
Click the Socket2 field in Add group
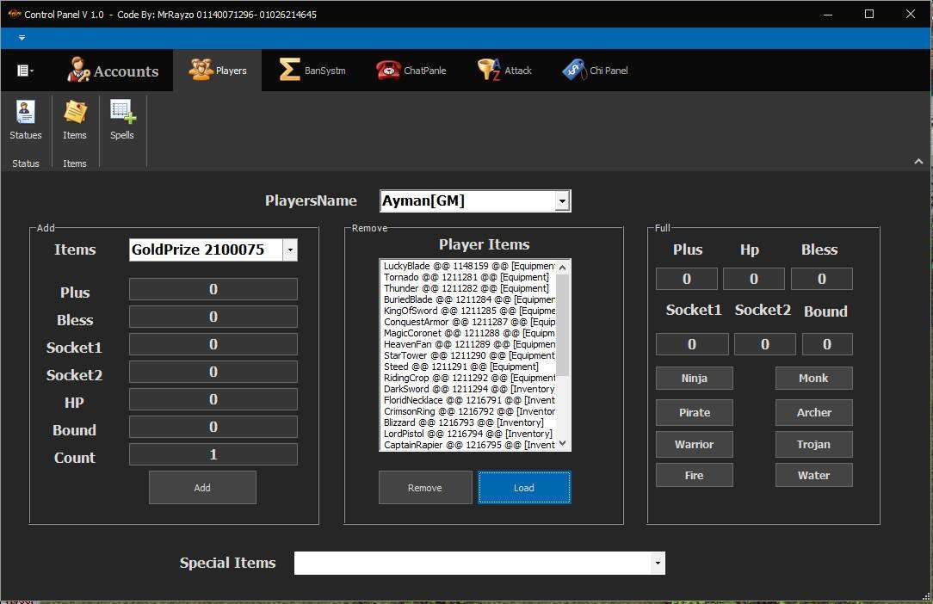coord(213,372)
